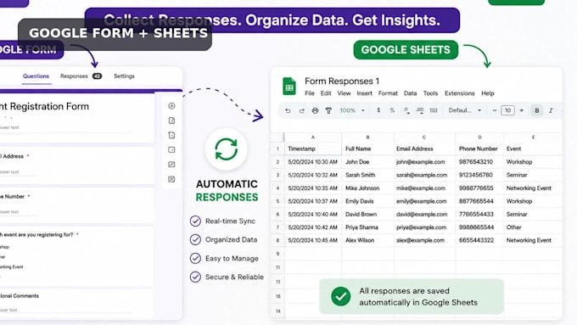This screenshot has width=577, height=325.
Task: Click the Add section icon in Forms sidebar
Action: [171, 179]
